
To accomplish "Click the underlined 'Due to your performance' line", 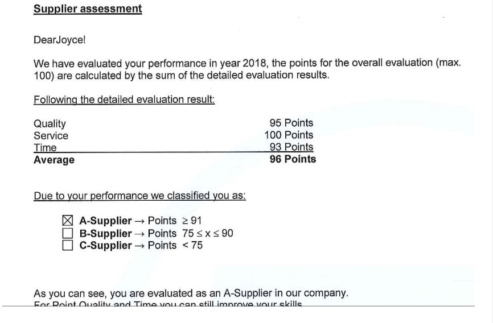I will [x=139, y=196].
